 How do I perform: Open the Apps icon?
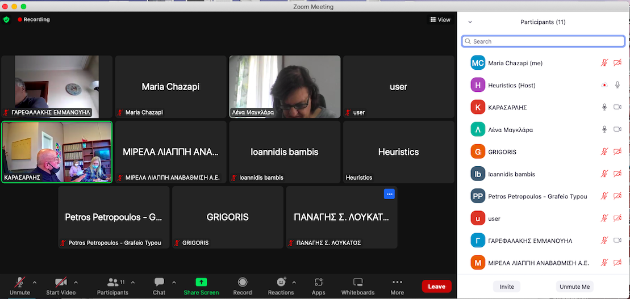point(319,282)
